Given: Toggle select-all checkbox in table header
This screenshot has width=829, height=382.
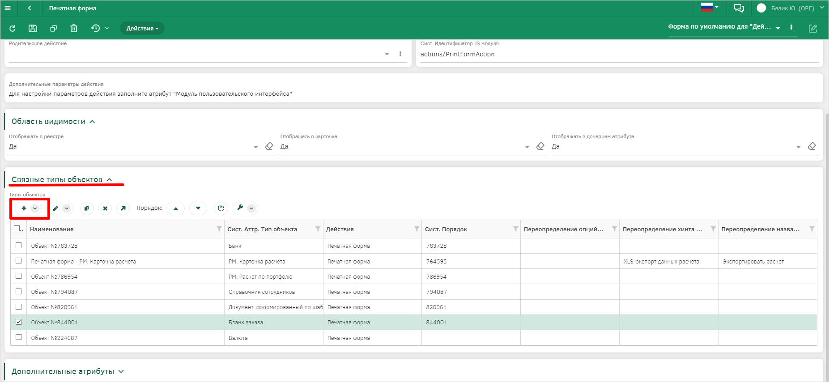Looking at the screenshot, I should (x=17, y=229).
